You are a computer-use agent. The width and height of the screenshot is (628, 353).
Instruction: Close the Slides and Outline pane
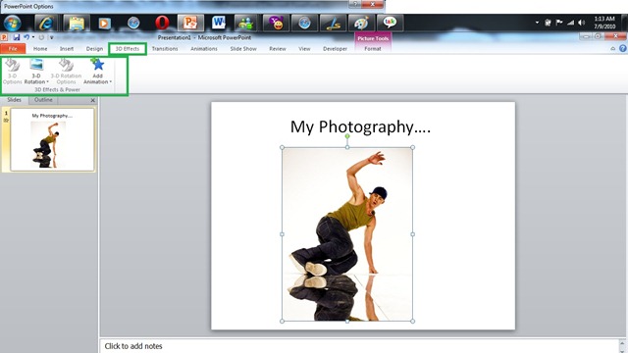[93, 100]
